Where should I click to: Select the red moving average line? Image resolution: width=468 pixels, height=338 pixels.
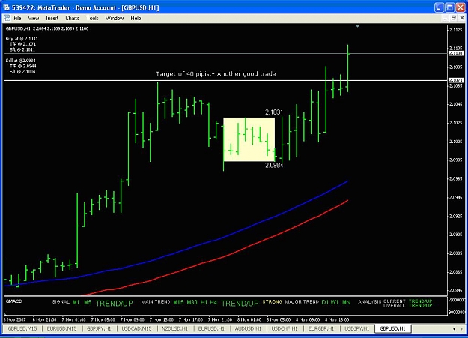pyautogui.click(x=215, y=259)
